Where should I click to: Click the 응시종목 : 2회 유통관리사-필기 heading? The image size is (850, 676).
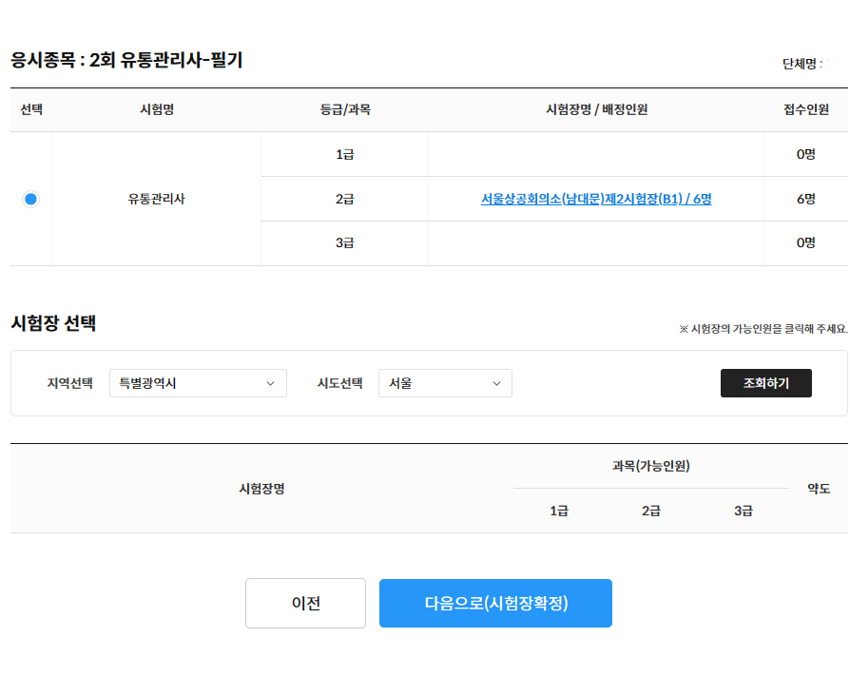[126, 61]
